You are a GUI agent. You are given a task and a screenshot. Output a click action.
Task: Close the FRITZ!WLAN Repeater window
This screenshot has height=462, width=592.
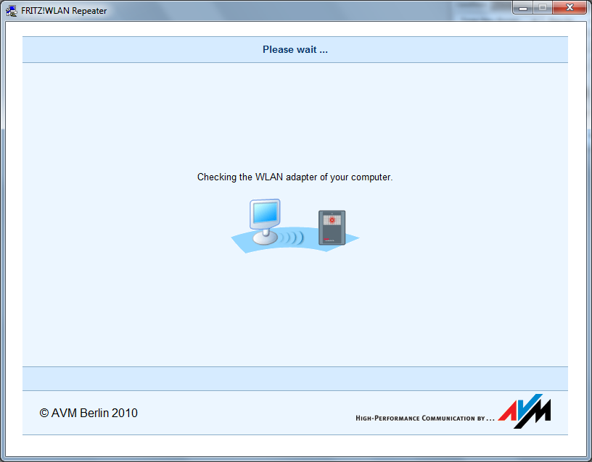568,8
